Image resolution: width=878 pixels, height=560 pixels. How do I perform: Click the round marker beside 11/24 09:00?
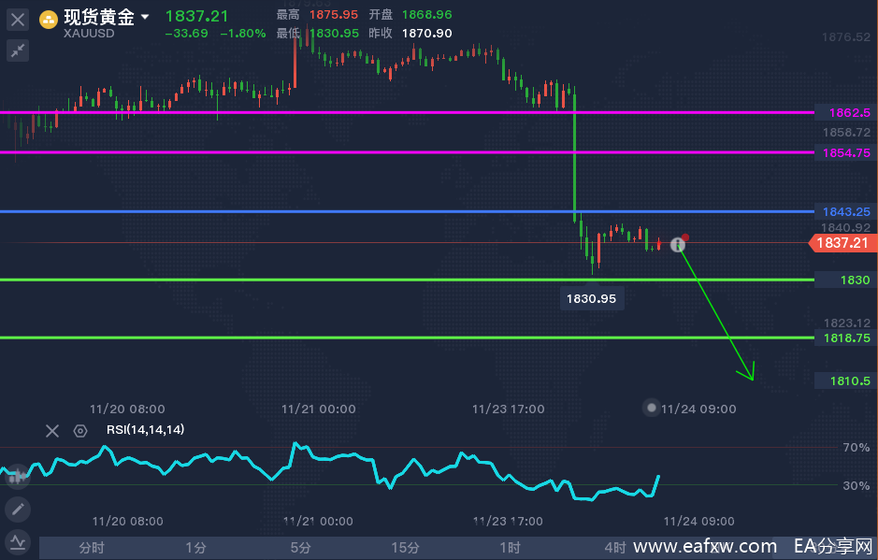click(652, 408)
